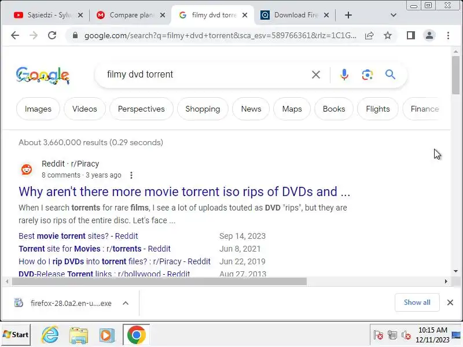Screen dimensions: 463x347
Task: Open the Chrome side panel
Action: click(411, 35)
